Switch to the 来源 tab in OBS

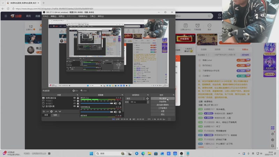coord(46,115)
